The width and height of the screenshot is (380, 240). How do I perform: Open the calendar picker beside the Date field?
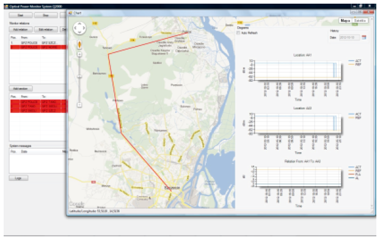364,37
